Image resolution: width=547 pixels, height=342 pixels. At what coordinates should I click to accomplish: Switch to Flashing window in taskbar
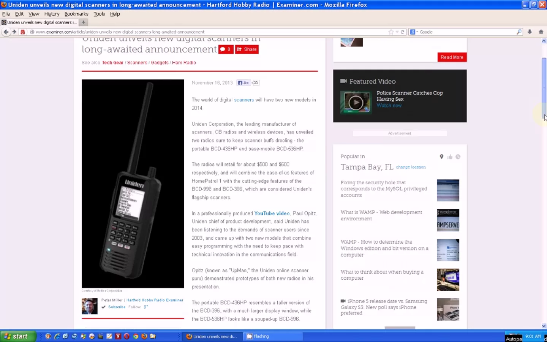tap(273, 336)
